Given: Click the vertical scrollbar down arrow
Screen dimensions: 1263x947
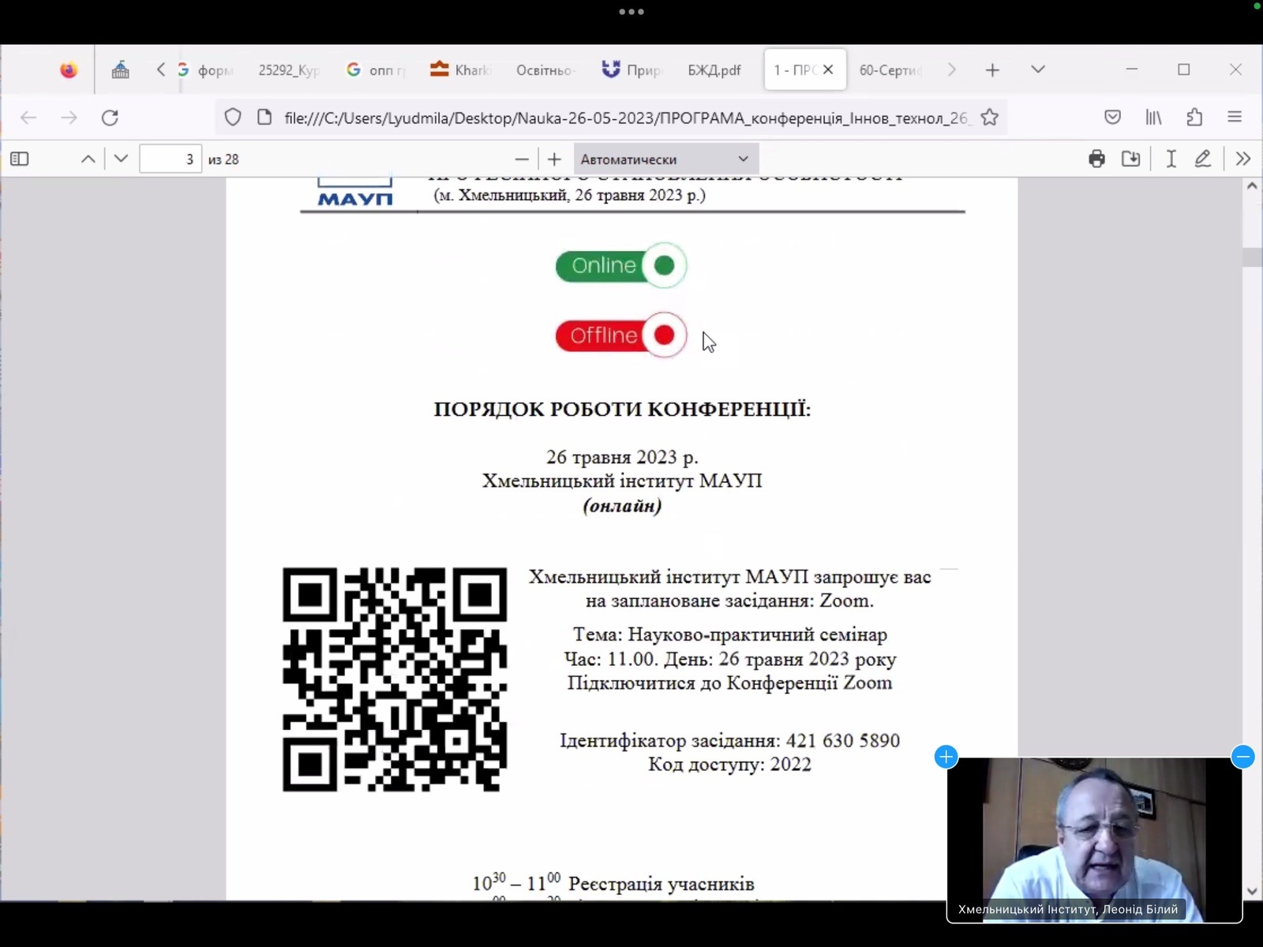Looking at the screenshot, I should [x=1252, y=891].
